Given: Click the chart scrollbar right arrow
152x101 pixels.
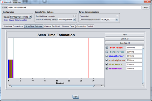Looking at the screenshot, I should (103, 86).
